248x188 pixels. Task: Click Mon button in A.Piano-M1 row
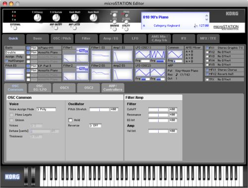coord(34,48)
